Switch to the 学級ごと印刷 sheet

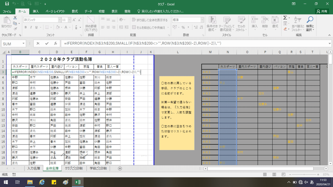pos(98,168)
